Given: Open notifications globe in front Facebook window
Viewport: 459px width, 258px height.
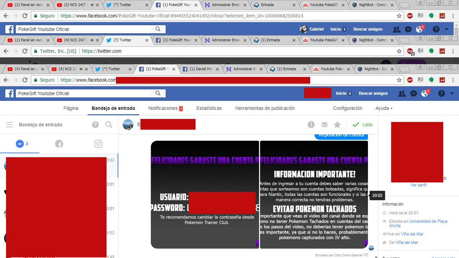Looking at the screenshot, I should click(425, 93).
